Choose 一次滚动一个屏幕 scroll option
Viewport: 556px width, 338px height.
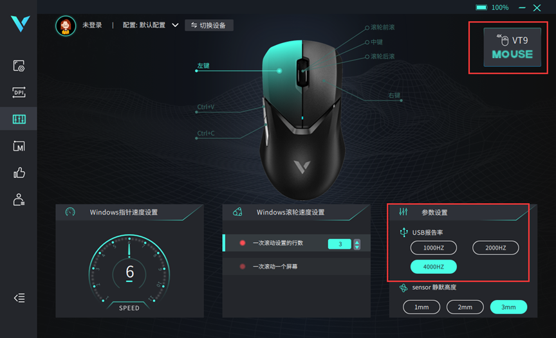pyautogui.click(x=275, y=267)
